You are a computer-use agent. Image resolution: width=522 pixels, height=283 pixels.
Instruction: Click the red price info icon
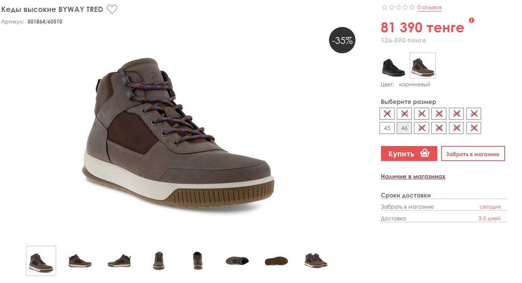click(x=471, y=20)
